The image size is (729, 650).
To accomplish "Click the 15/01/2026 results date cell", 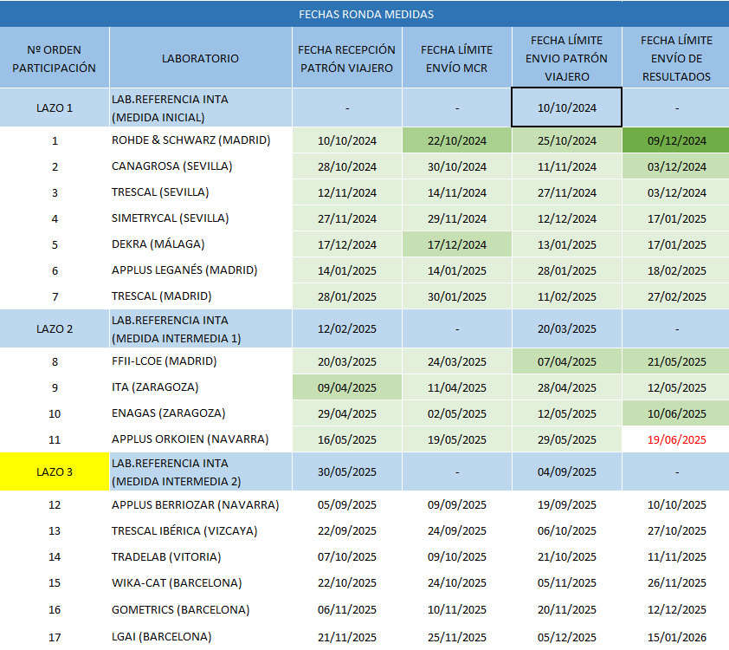I will coord(676,636).
